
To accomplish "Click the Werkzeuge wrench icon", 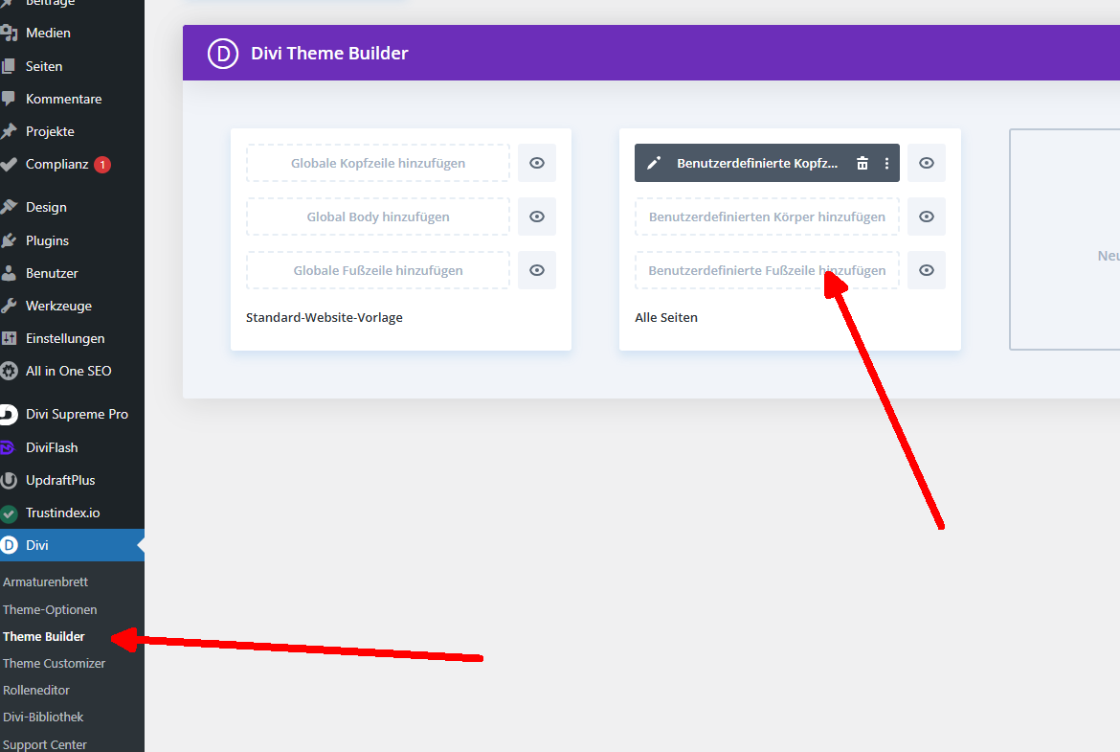I will pyautogui.click(x=9, y=306).
